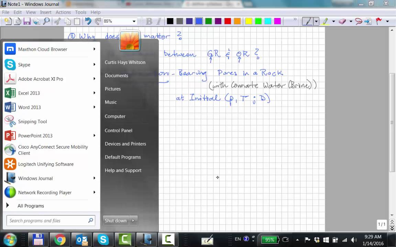Expand hidden toolbar color overflow chevron
Screen dimensions: 396x247
(295, 19)
